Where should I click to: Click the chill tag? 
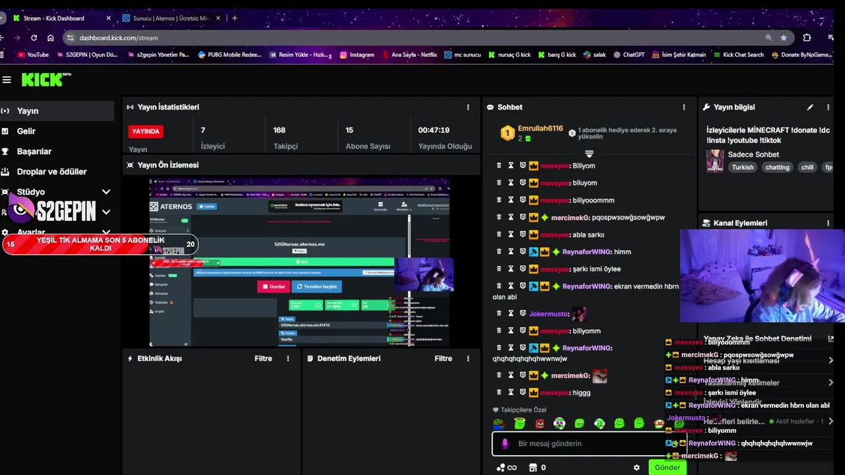coord(807,167)
